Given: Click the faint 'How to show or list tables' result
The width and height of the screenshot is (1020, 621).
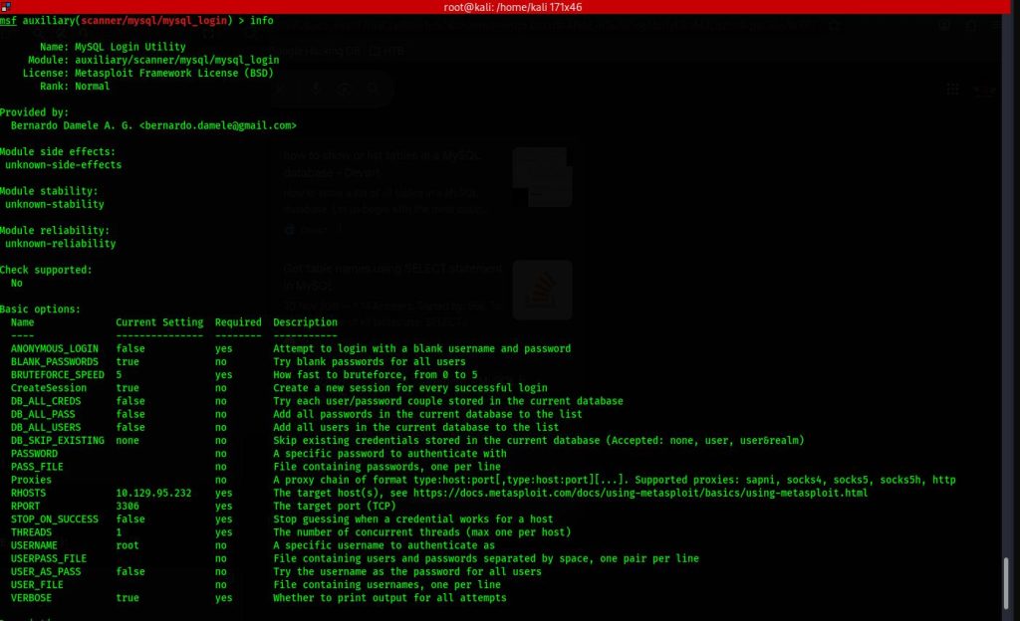Looking at the screenshot, I should (x=383, y=156).
